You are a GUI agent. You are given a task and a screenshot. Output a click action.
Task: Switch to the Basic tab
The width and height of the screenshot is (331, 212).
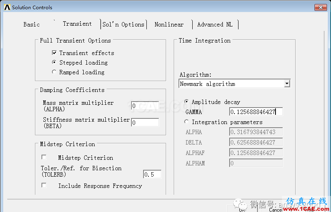32,24
